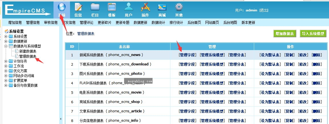Select 后台首页 in the menu bar
The height and width of the screenshot is (124, 329).
(194, 22)
